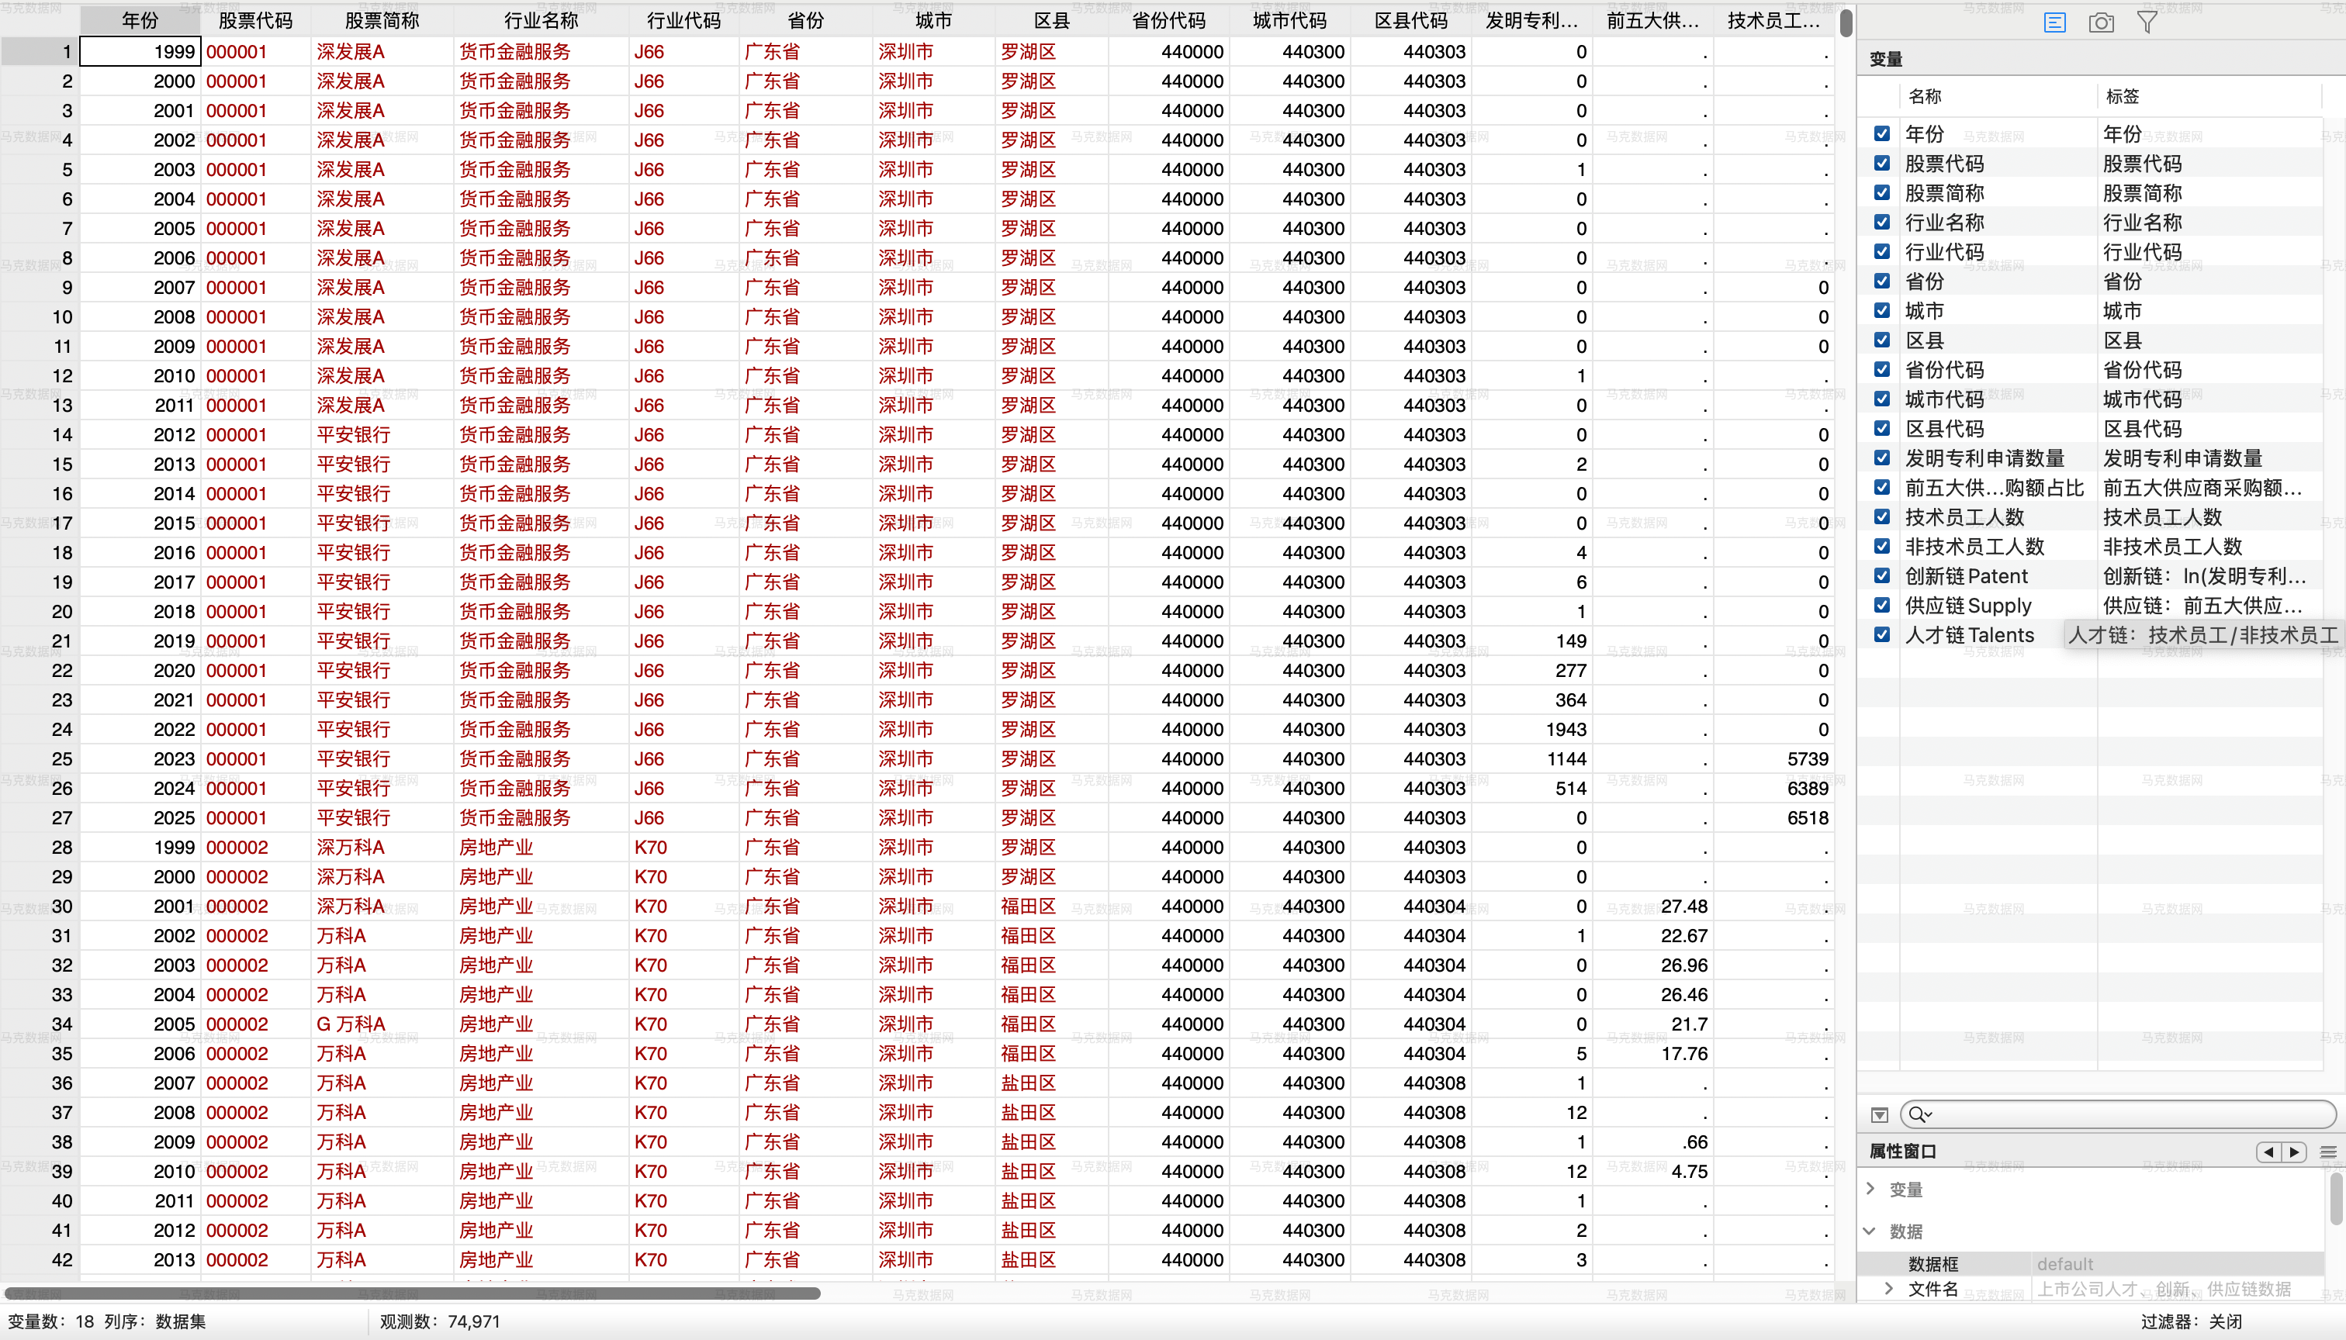This screenshot has width=2346, height=1340.
Task: Open the properties window hamburger menu
Action: (2328, 1152)
